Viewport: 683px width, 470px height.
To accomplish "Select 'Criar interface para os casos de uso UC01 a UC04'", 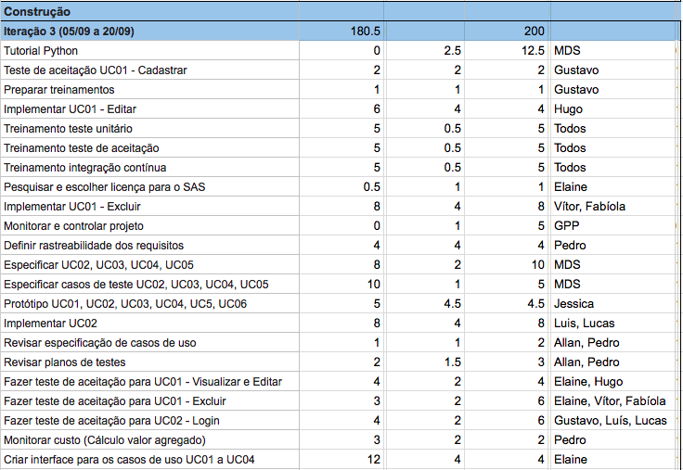I will tap(149, 460).
